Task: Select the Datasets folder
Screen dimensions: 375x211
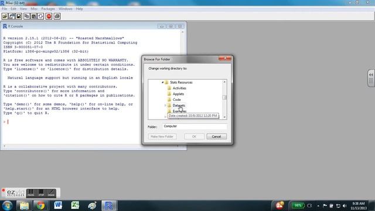Action: point(179,105)
